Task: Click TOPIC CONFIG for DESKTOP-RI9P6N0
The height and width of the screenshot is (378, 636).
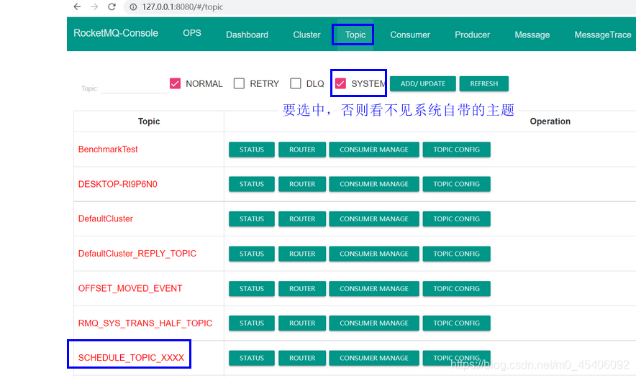Action: 456,184
